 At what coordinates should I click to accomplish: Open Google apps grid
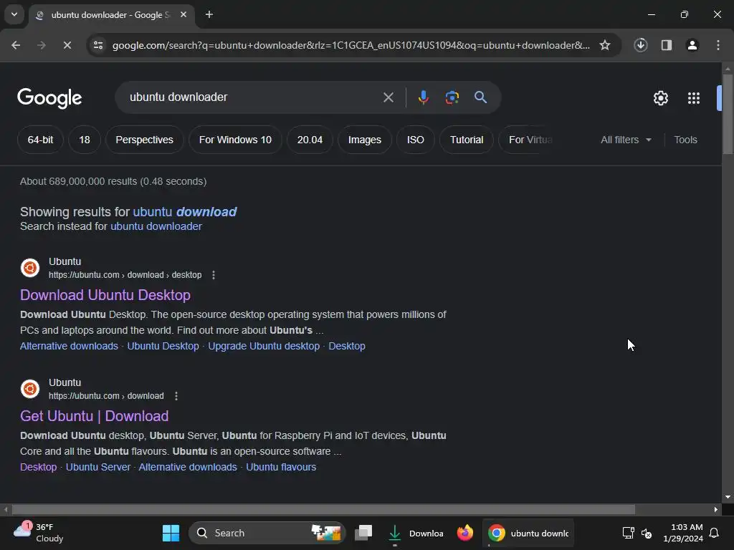pos(694,98)
